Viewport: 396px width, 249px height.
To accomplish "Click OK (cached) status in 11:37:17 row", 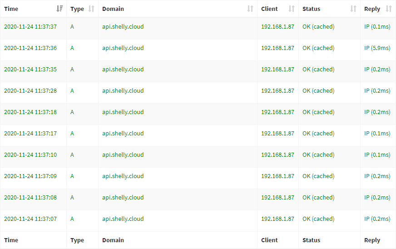I will point(318,134).
